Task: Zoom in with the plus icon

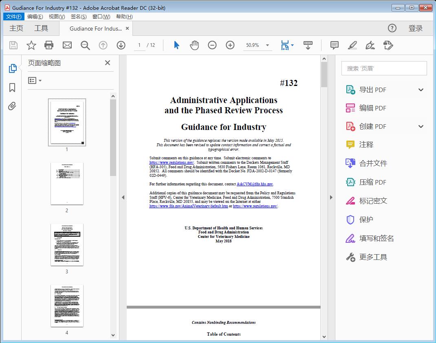Action: [x=230, y=45]
